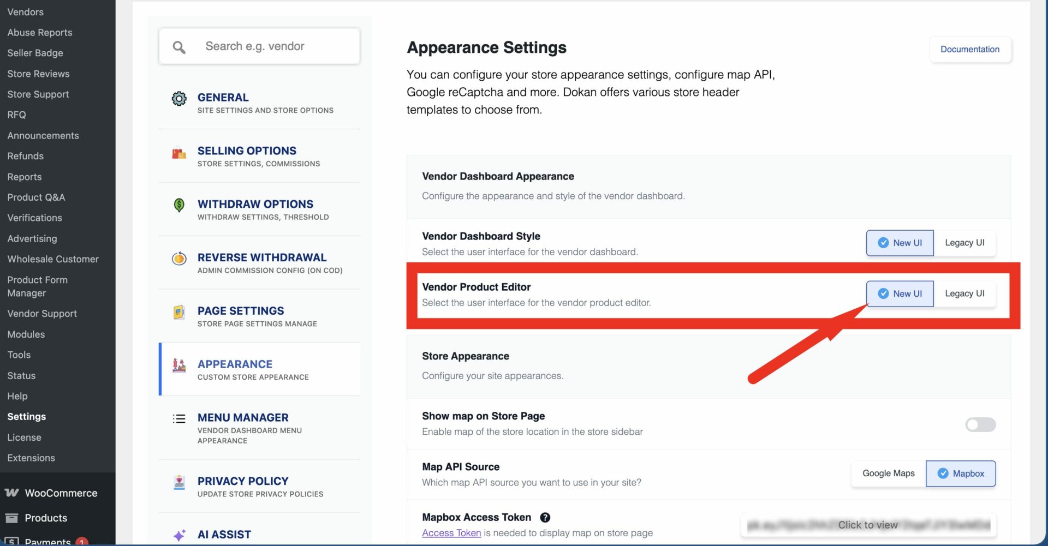This screenshot has height=546, width=1048.
Task: Open RFQ menu item
Action: click(x=17, y=115)
